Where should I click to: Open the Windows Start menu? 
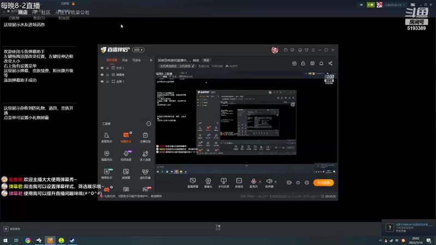(x=5, y=241)
